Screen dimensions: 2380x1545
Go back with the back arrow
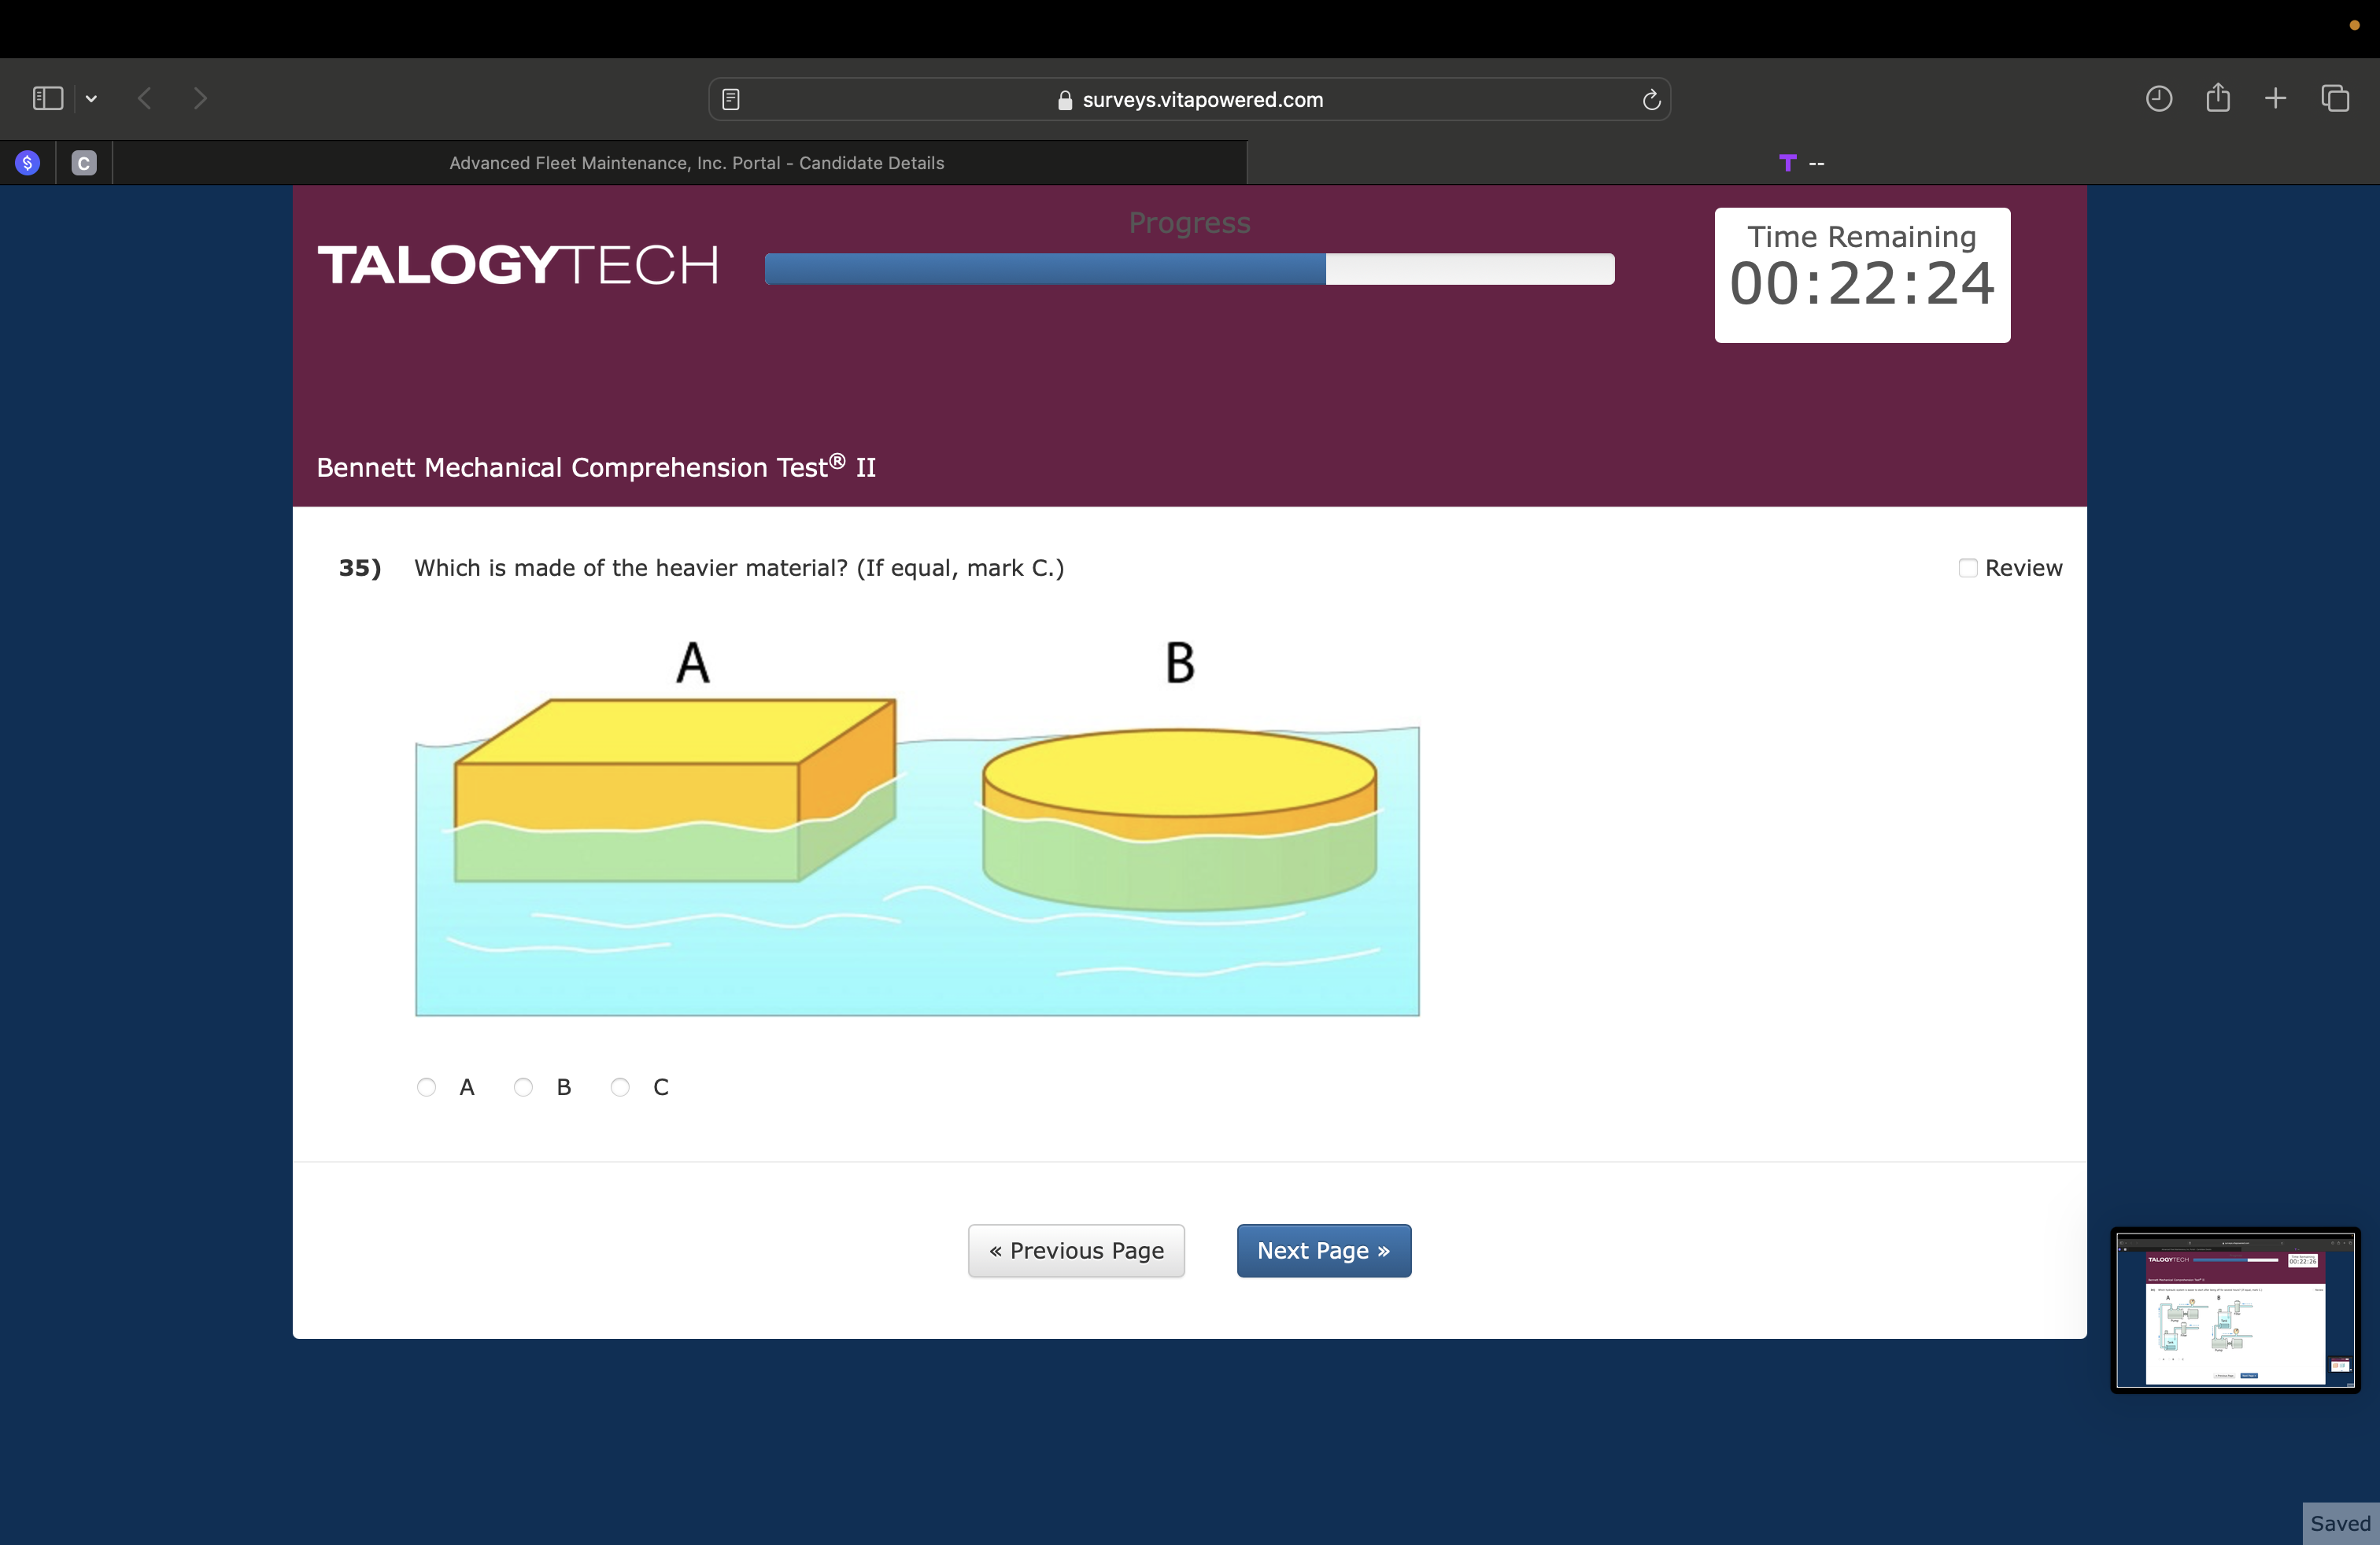coord(145,98)
